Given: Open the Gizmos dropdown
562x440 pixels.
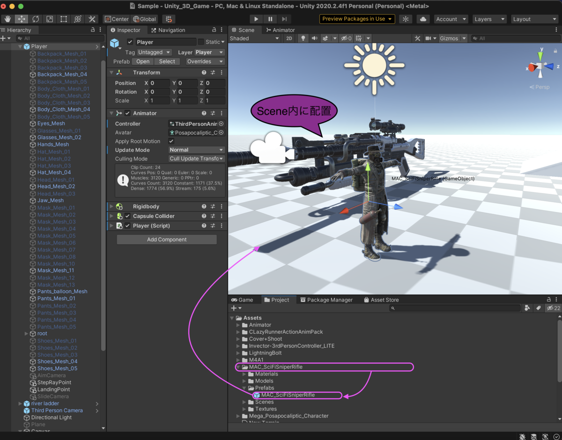Looking at the screenshot, I should [x=453, y=38].
